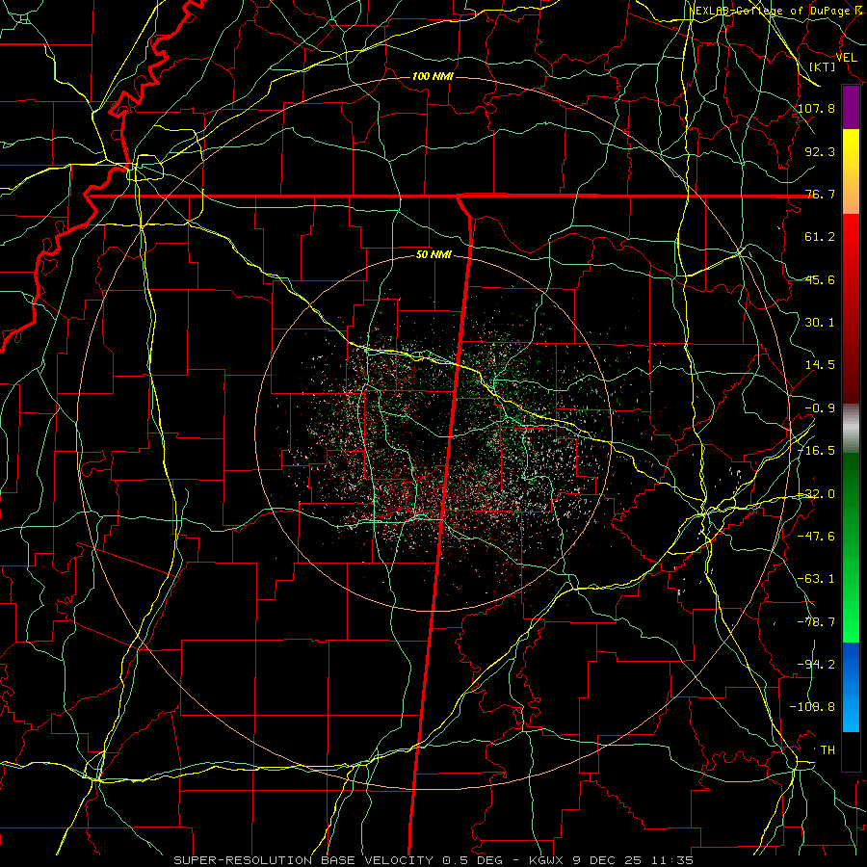Select the 107.8 velocity scale value
This screenshot has width=867, height=867.
tap(817, 108)
